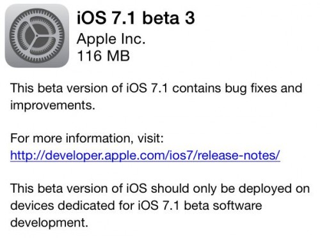Image resolution: width=320 pixels, height=238 pixels.
Task: Select the "iOS 7.1 beta 3" title
Action: 136,18
